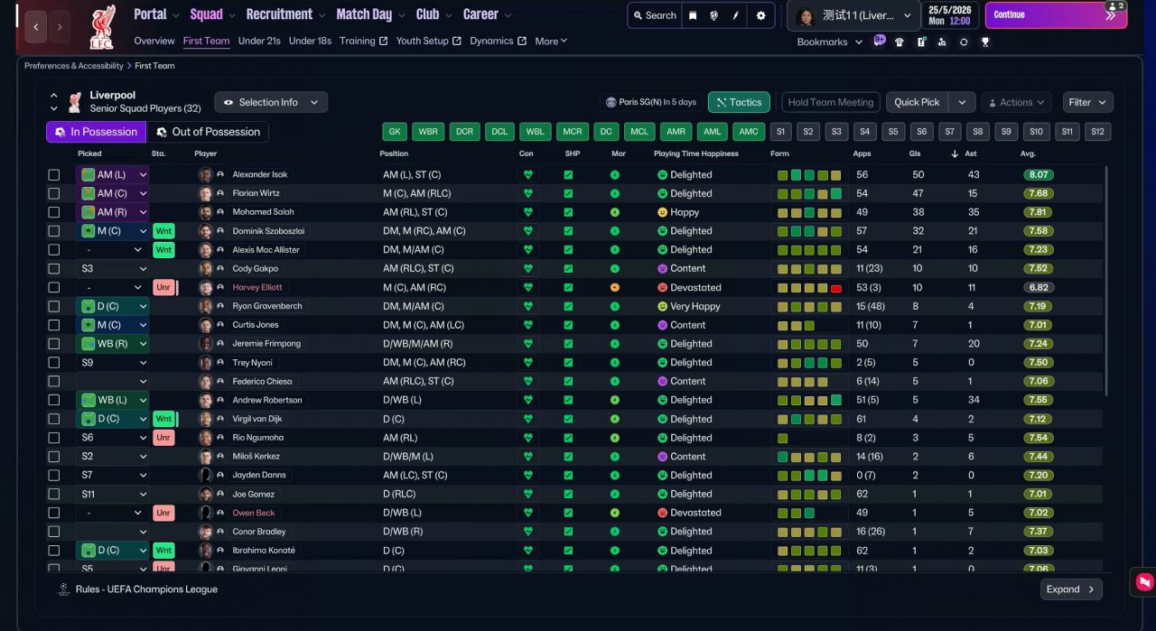Image resolution: width=1156 pixels, height=631 pixels.
Task: Tick the checkbox for Alexander Isak
Action: tap(54, 175)
